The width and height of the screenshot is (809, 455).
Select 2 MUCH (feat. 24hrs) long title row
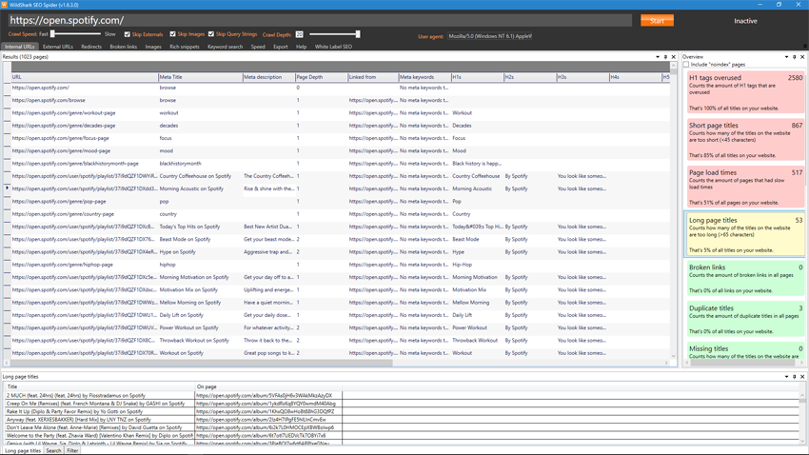tap(172, 396)
